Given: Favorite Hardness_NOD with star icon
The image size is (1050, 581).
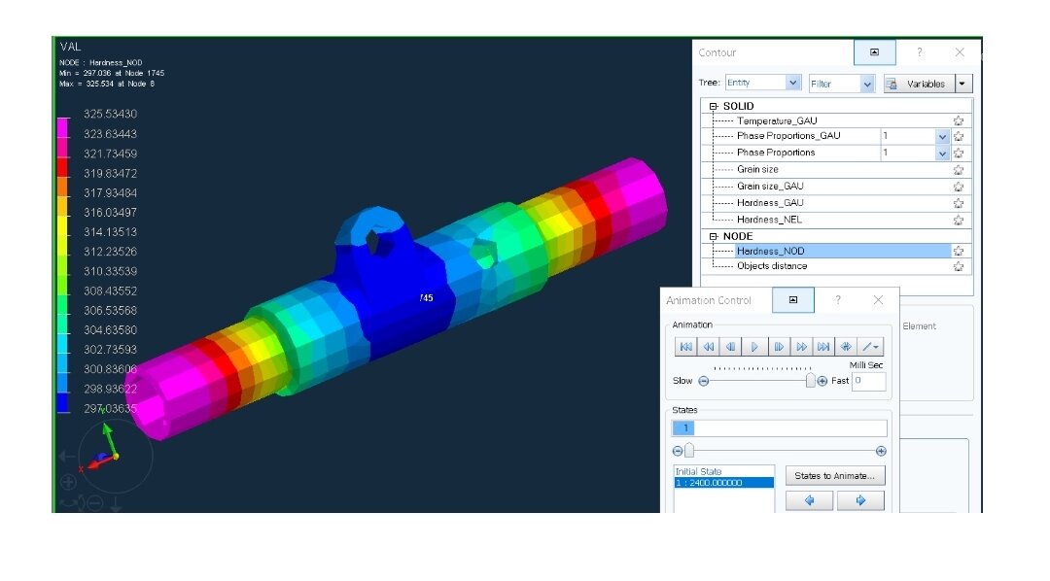Looking at the screenshot, I should [x=959, y=251].
